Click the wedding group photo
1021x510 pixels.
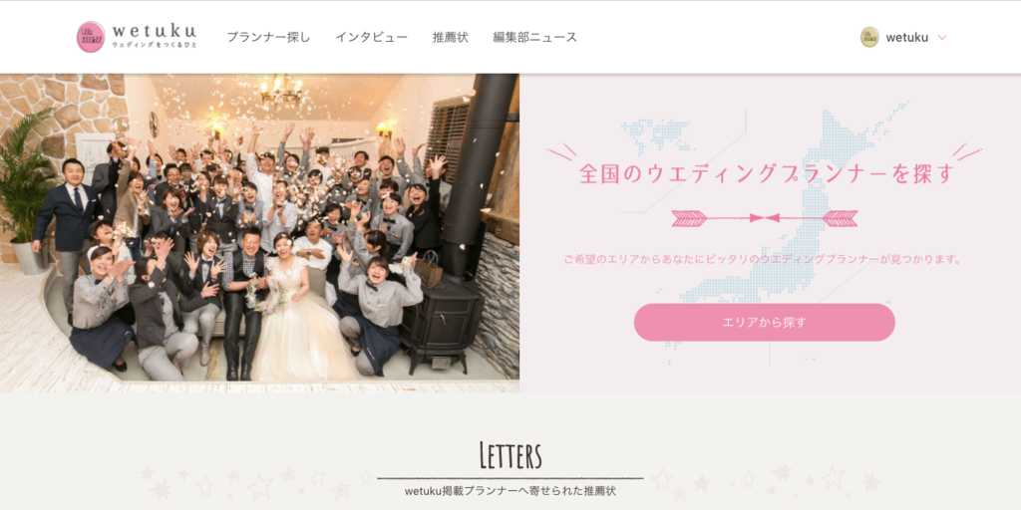(x=259, y=233)
